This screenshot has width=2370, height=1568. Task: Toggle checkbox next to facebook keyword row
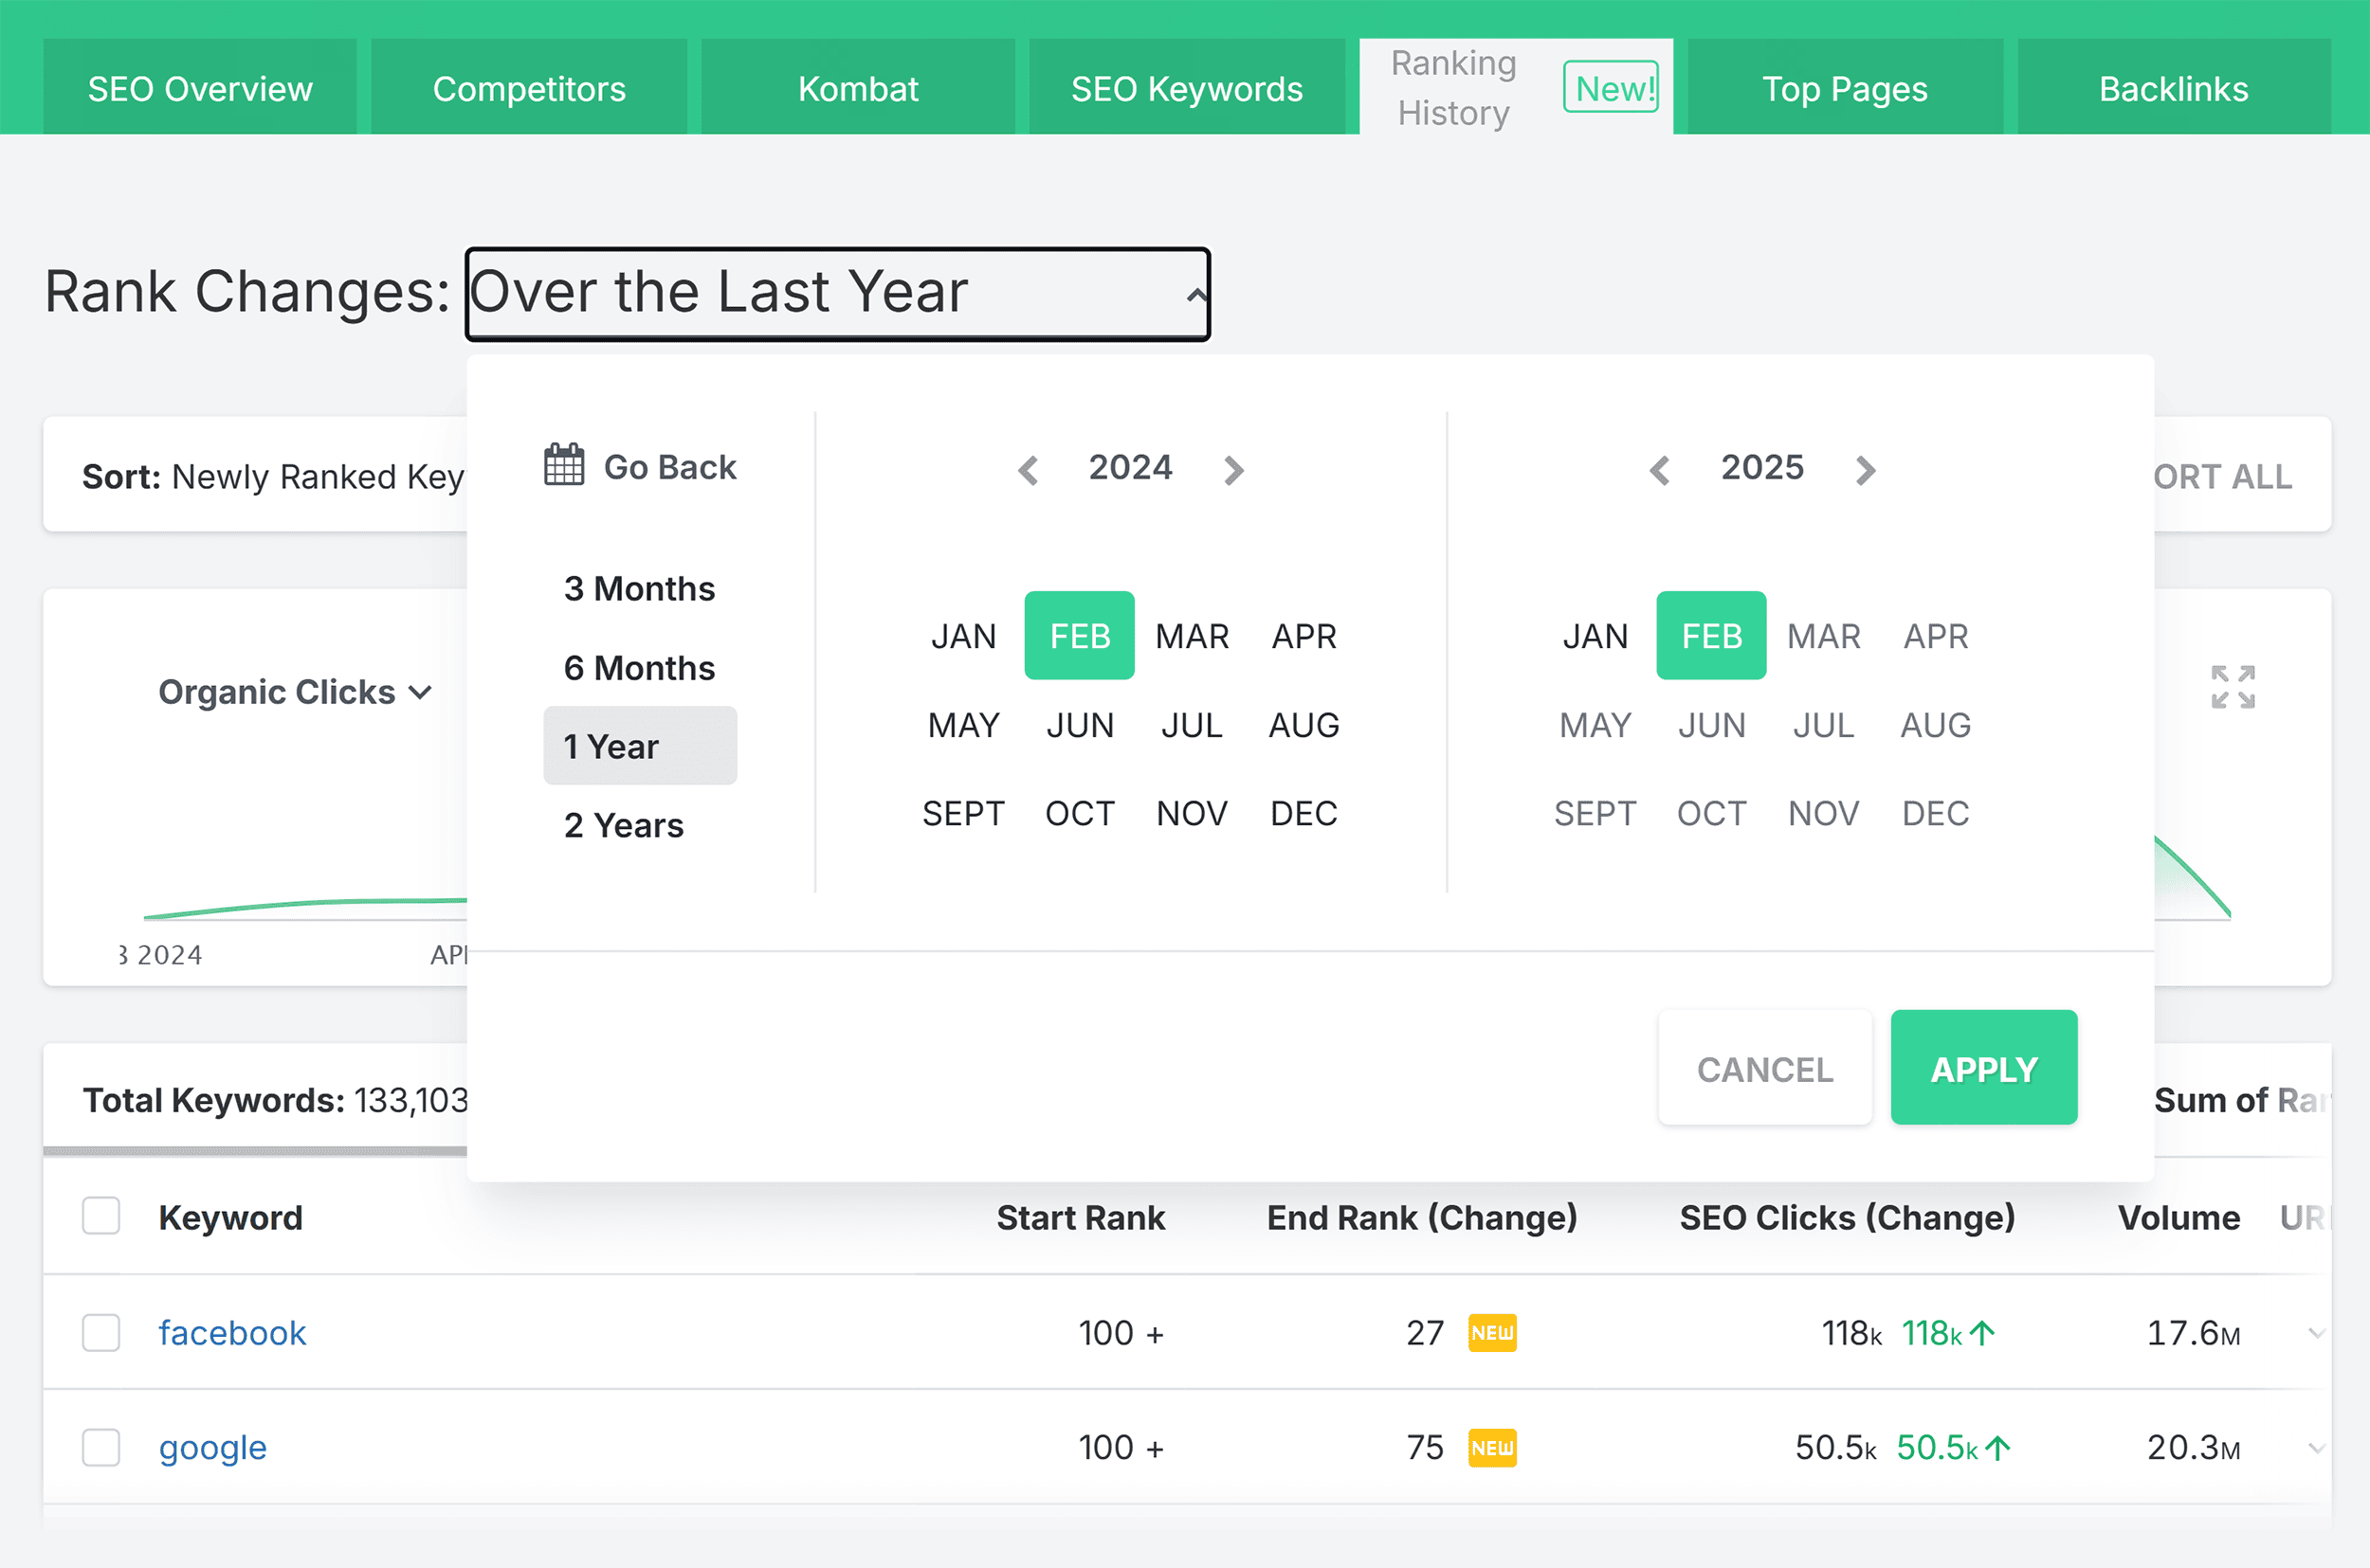(100, 1332)
